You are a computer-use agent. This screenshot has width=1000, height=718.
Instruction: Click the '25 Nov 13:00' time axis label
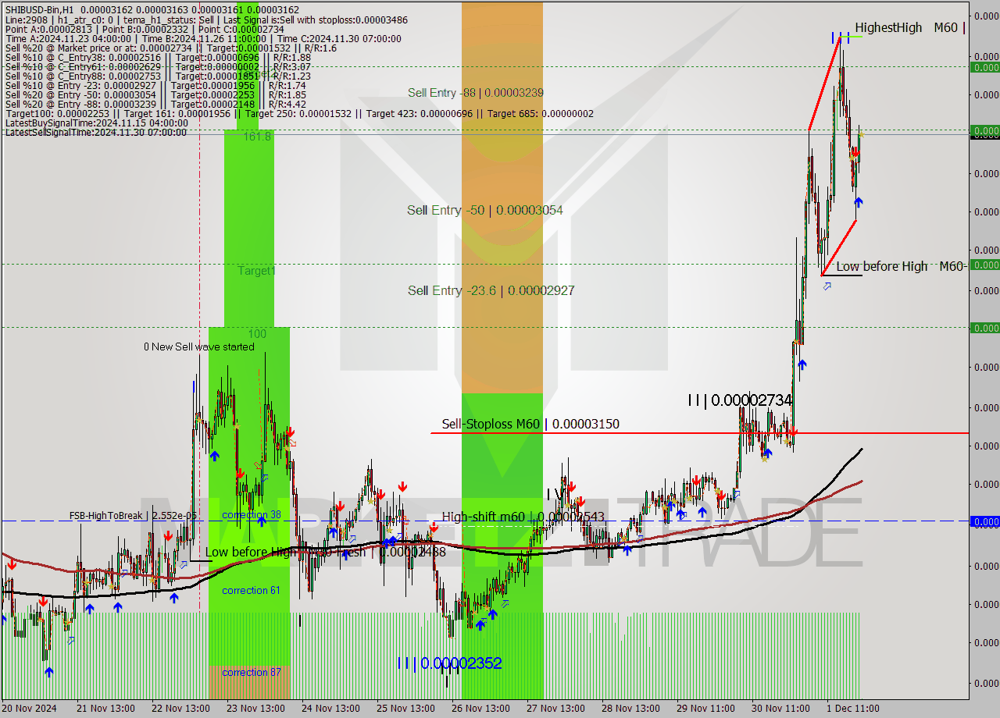click(x=405, y=709)
